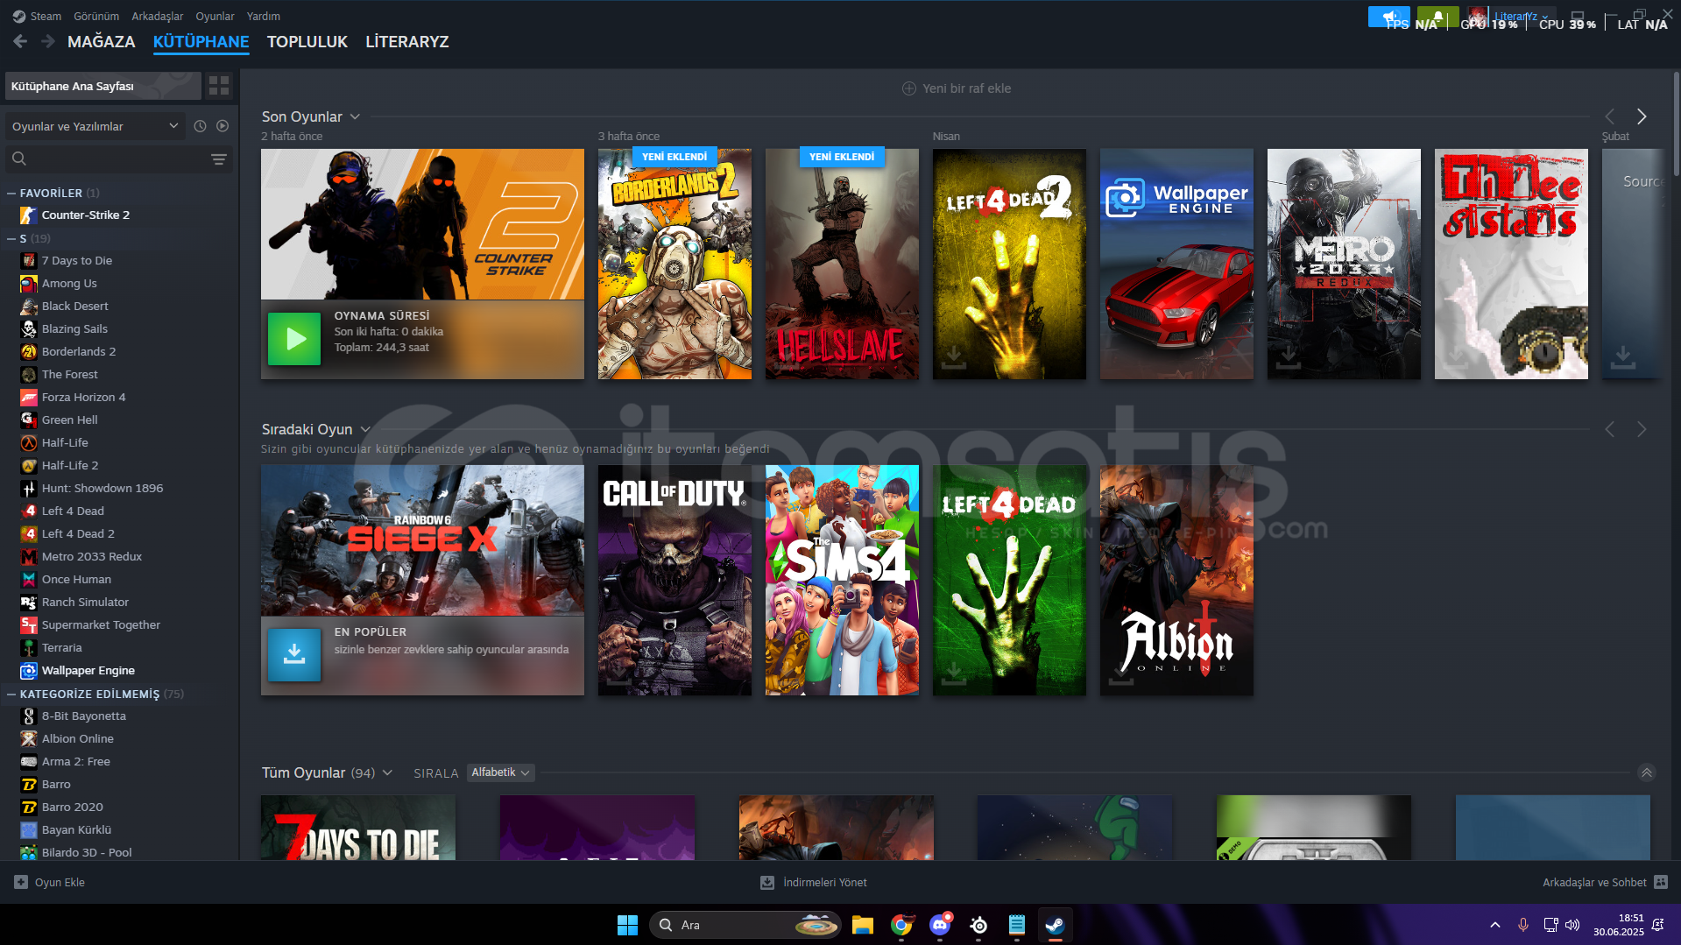Collapse Tüm Oyunlar shelf with double chevron

tap(1646, 772)
